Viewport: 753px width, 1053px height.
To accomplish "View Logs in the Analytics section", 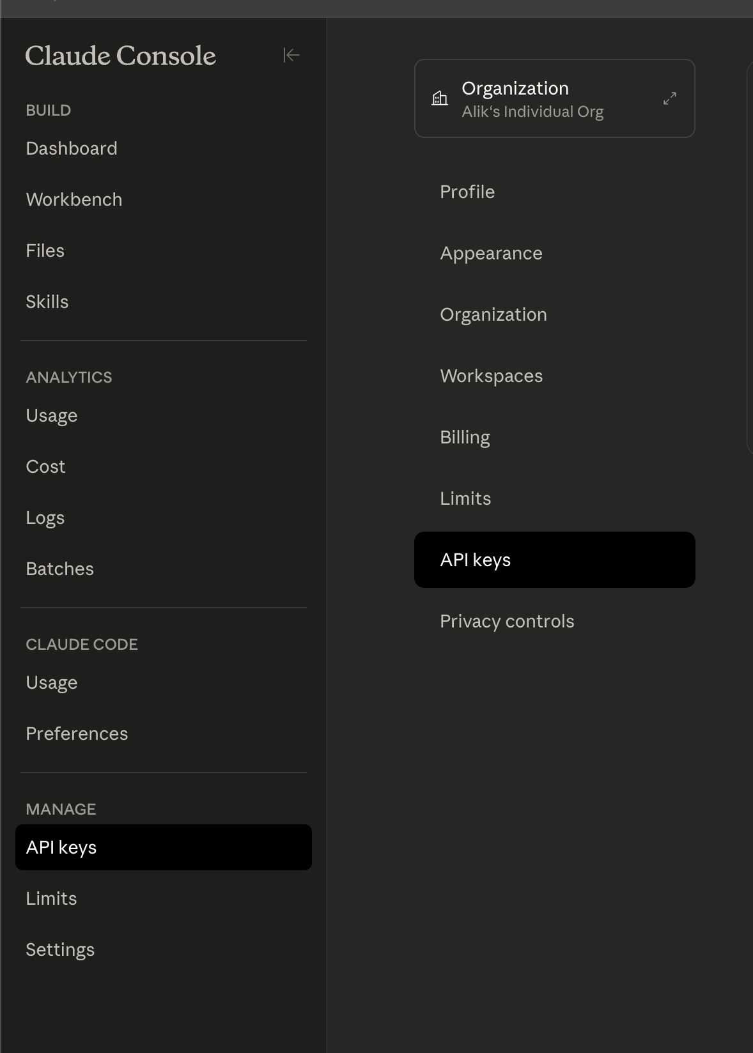I will (45, 518).
